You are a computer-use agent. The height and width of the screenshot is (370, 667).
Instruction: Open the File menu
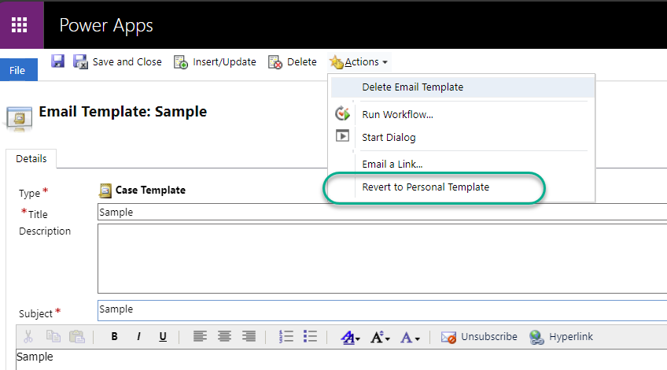pyautogui.click(x=19, y=70)
